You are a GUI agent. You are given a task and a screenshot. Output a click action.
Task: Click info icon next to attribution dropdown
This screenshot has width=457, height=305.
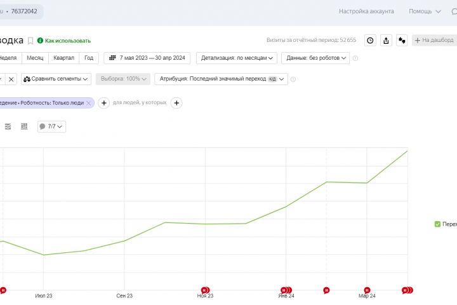pos(293,79)
